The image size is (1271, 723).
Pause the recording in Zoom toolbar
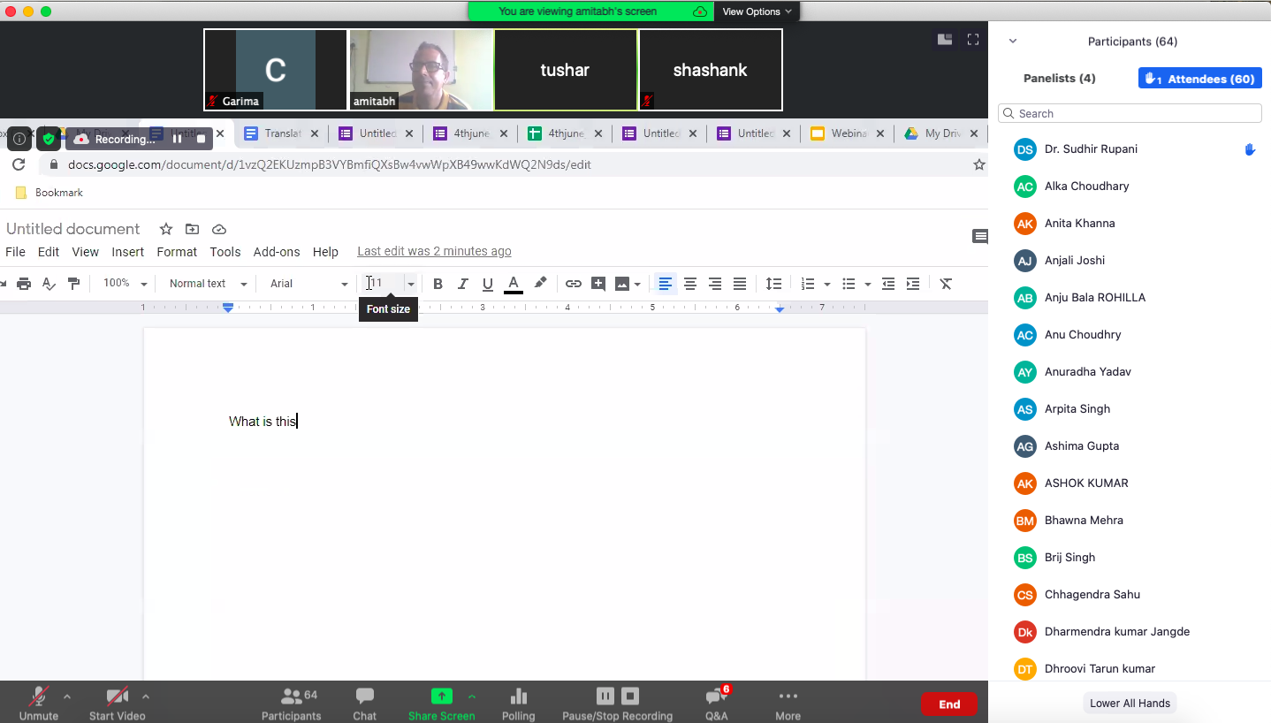605,696
